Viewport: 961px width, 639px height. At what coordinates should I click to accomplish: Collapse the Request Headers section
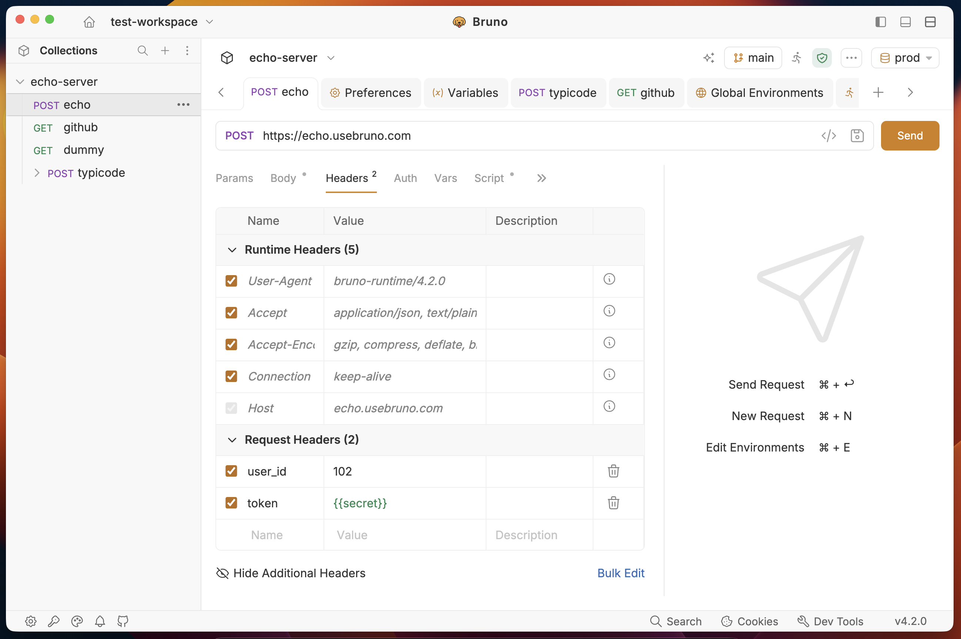coord(232,440)
